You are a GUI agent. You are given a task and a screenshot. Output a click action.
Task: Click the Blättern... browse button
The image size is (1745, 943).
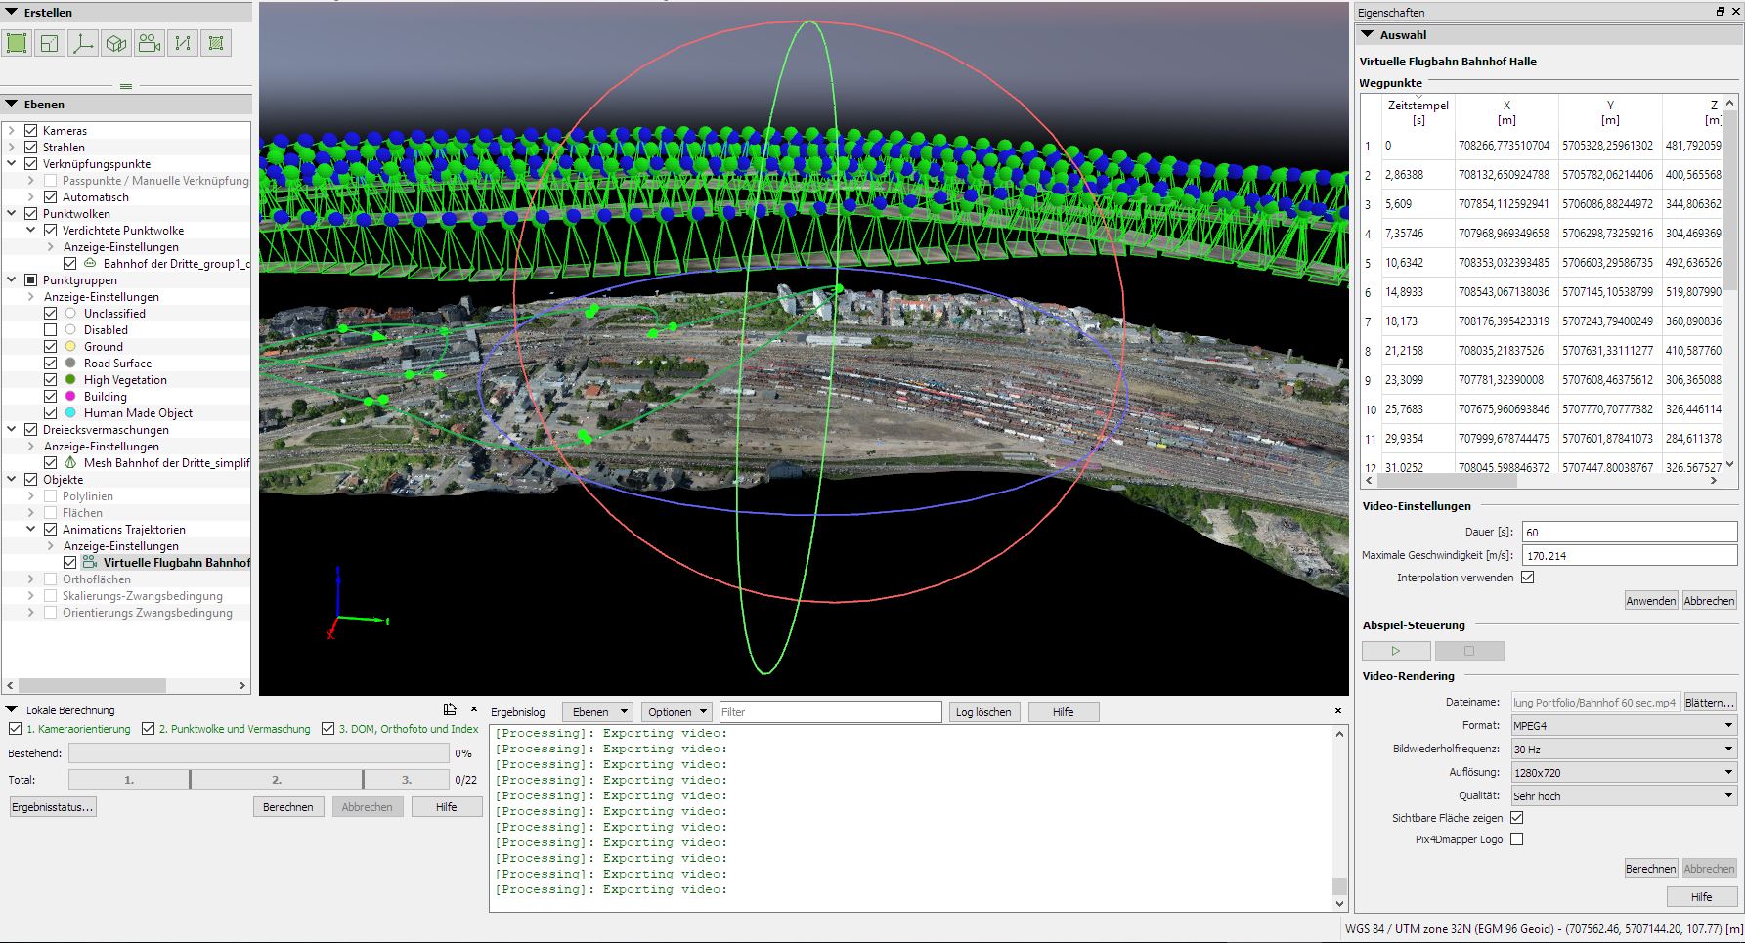click(x=1710, y=703)
